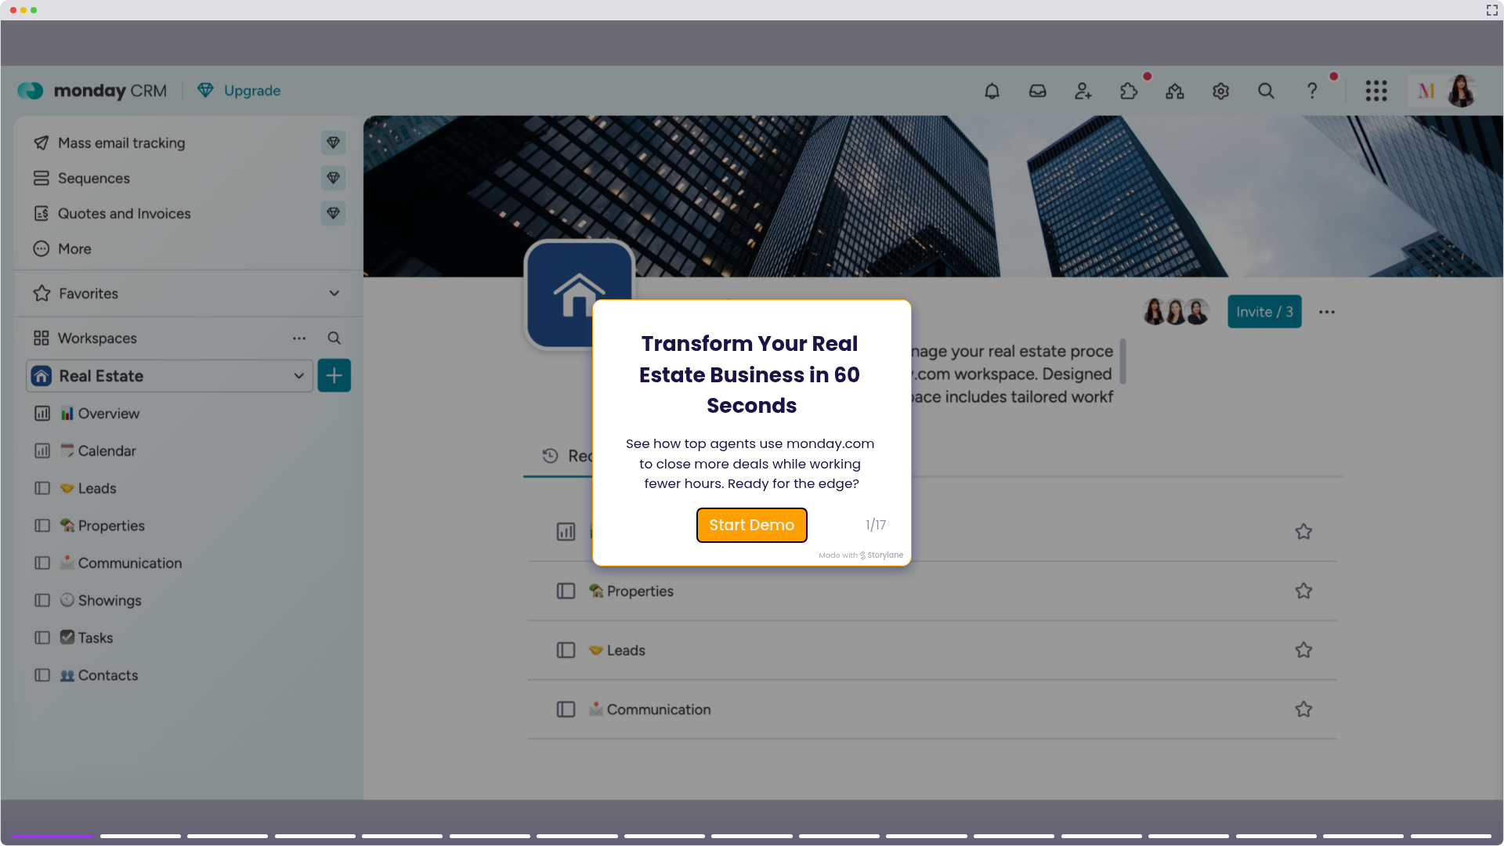The width and height of the screenshot is (1504, 846).
Task: Select the Contacts board in the sidebar
Action: (x=108, y=674)
